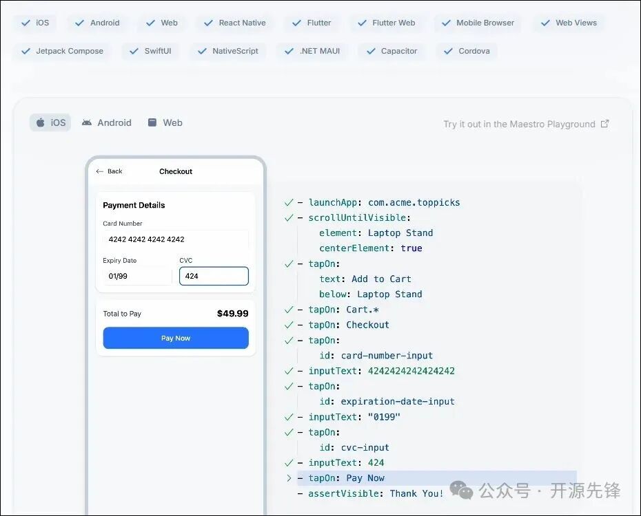
Task: Switch to the Web platform tab
Action: [x=165, y=122]
